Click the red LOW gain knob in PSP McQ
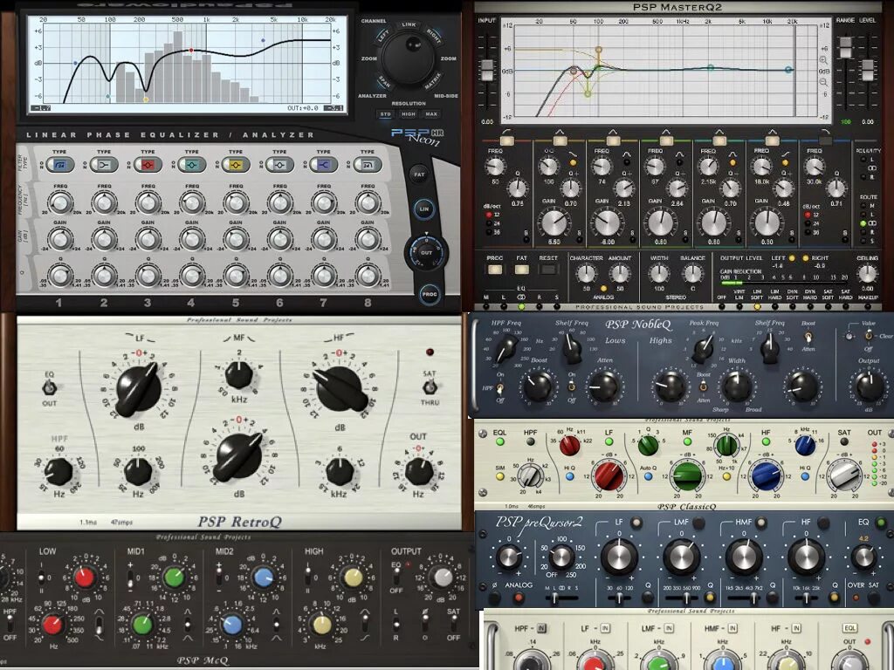894x670 pixels. click(x=85, y=578)
